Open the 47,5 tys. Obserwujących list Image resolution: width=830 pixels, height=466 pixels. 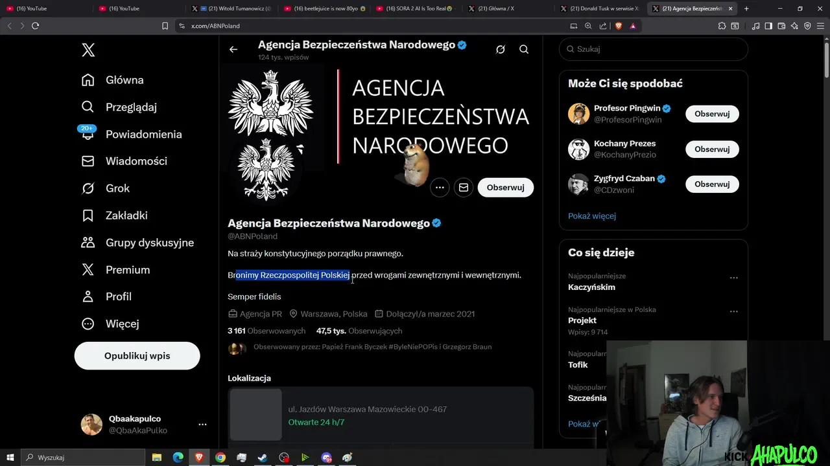[359, 331]
